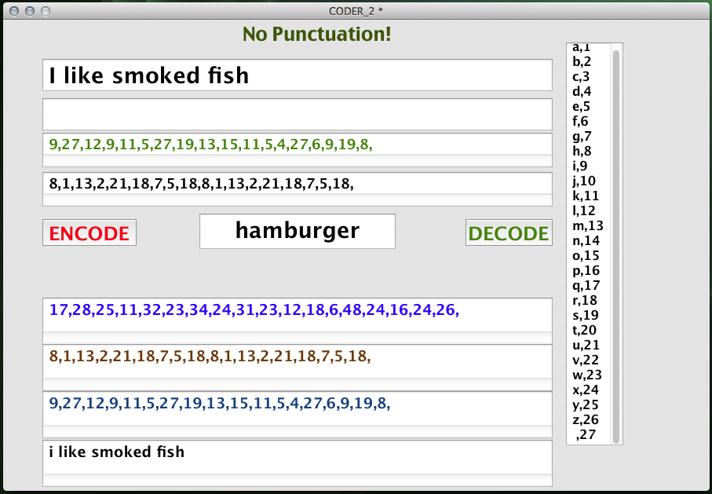Click the "I like smoked fish" input field
Image resolution: width=712 pixels, height=494 pixels.
(x=297, y=75)
